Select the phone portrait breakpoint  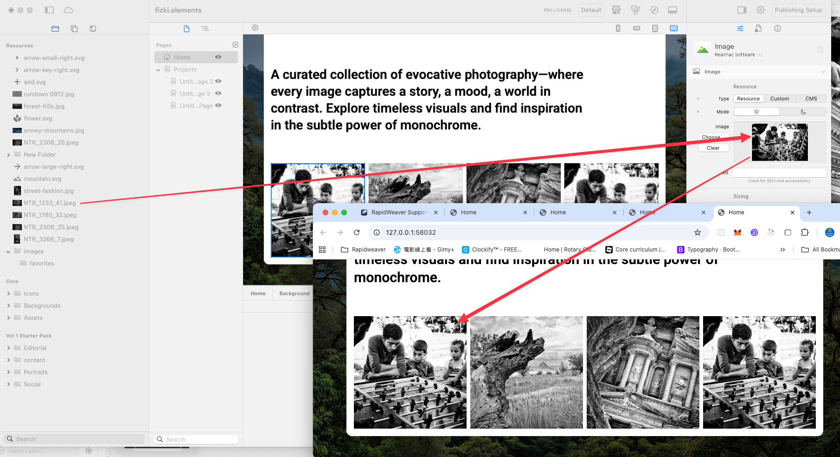point(618,28)
